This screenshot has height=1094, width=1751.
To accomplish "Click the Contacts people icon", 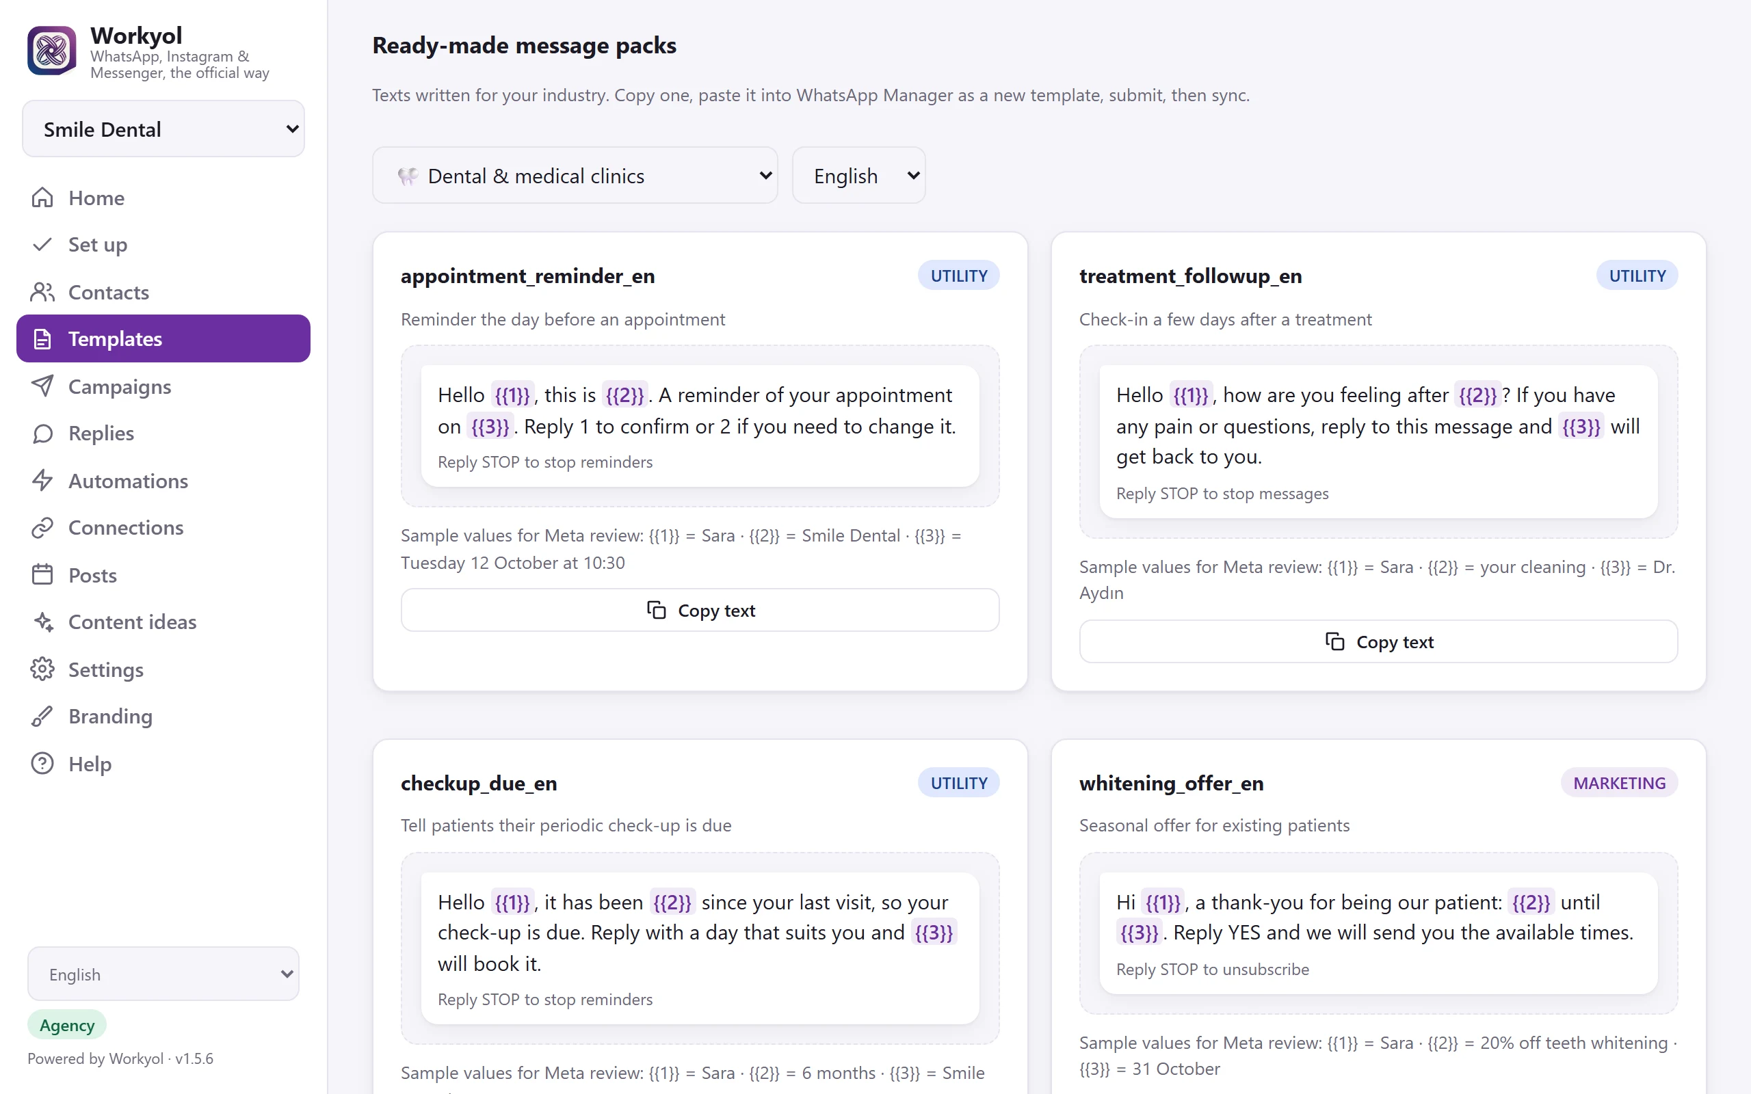I will pos(42,293).
